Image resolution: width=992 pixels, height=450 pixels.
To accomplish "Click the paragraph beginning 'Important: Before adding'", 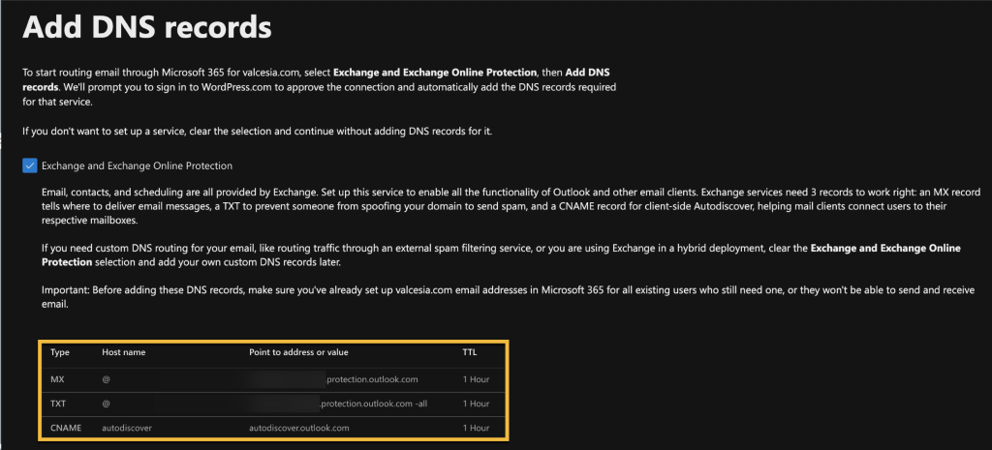I will (x=484, y=296).
